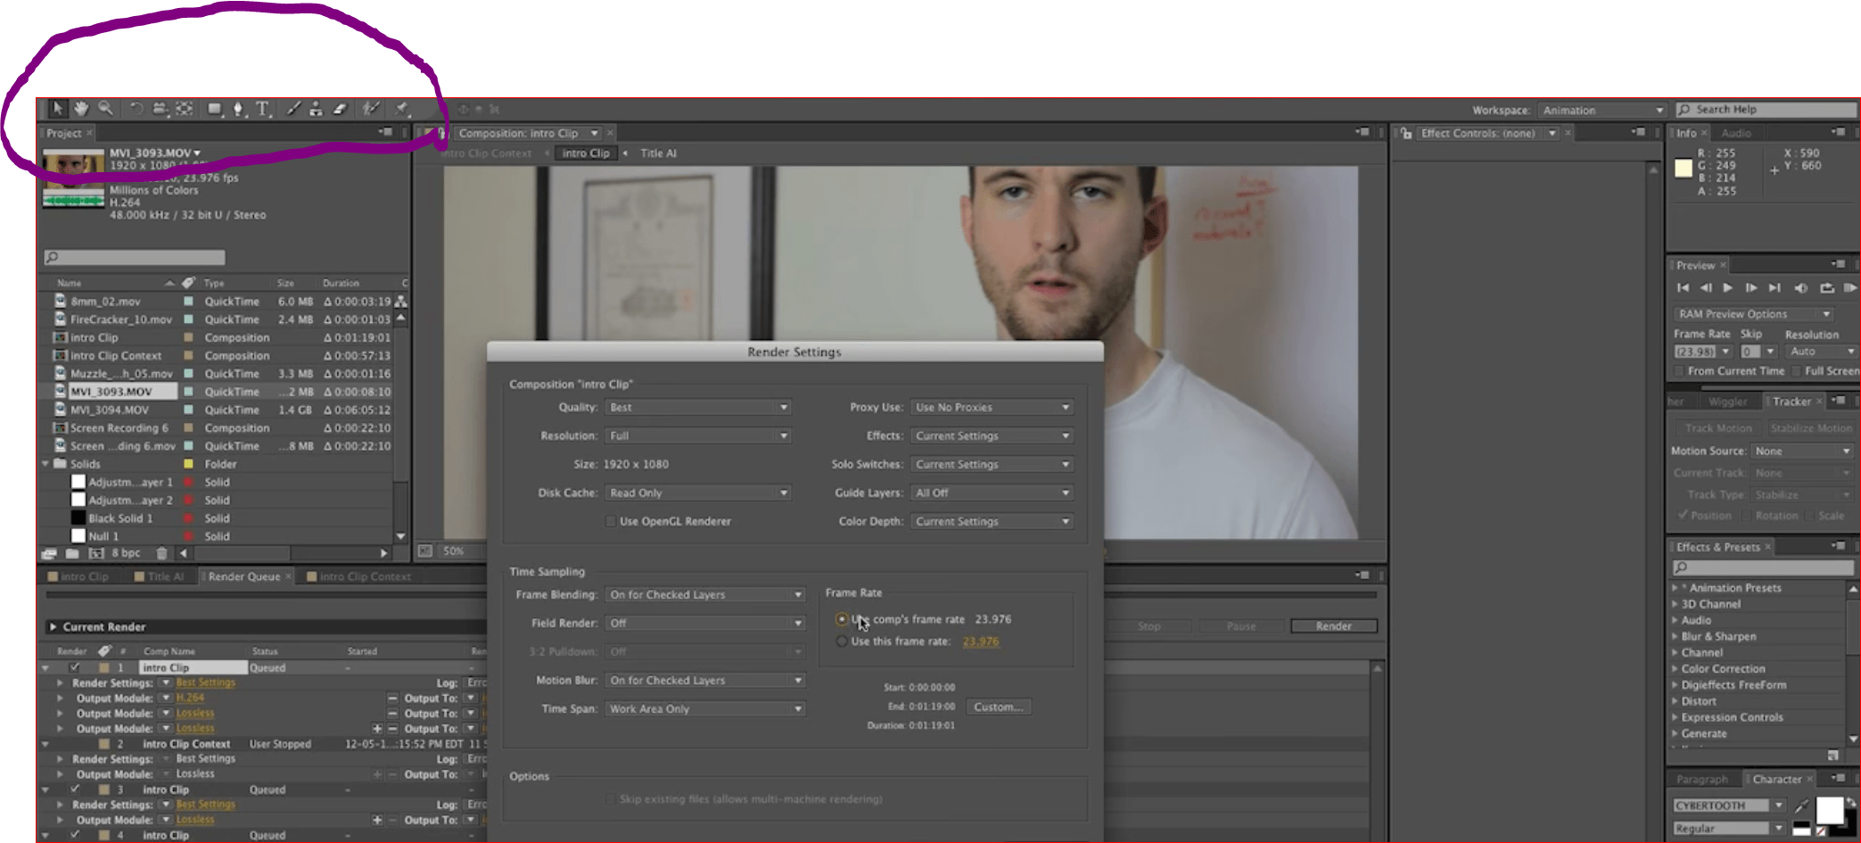Select the Eraser tool
Screen dimensions: 1861x843
(341, 108)
